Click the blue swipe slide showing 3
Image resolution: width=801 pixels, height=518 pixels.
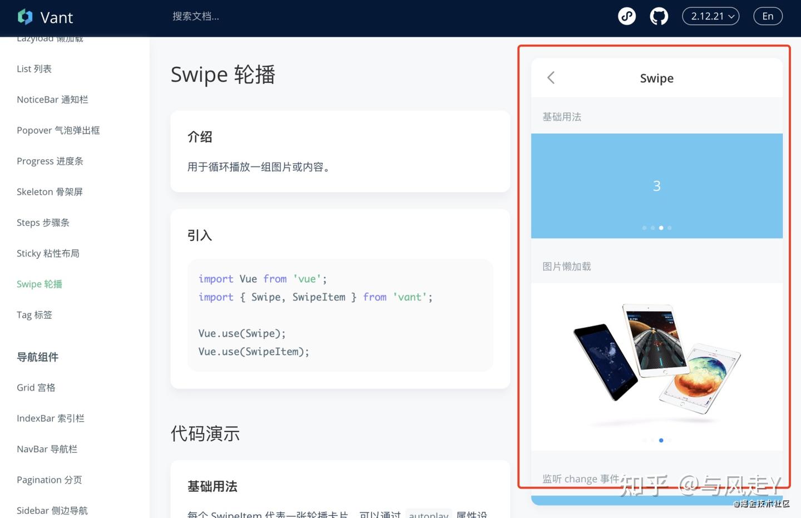point(656,185)
